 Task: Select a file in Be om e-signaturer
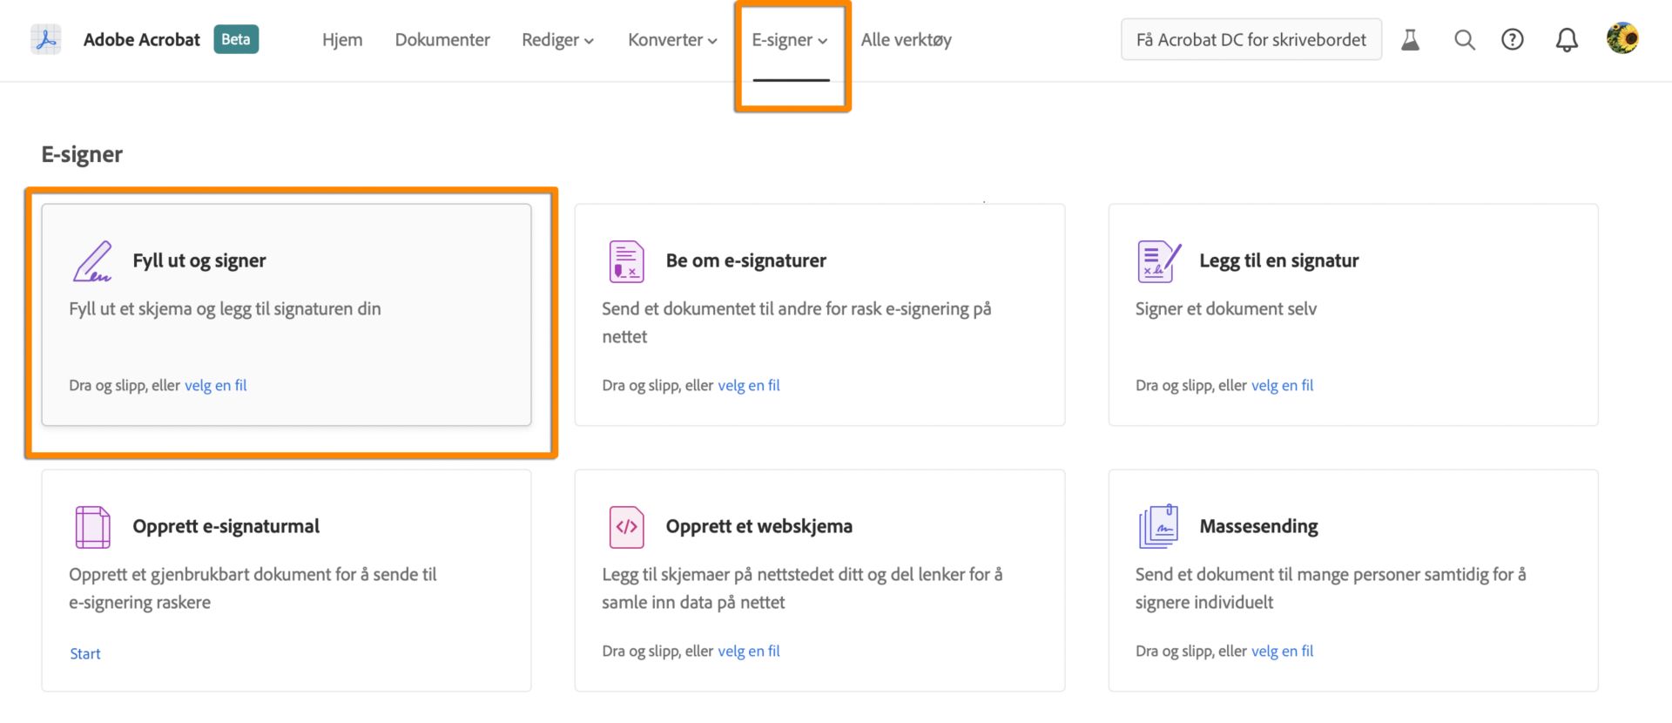point(749,385)
